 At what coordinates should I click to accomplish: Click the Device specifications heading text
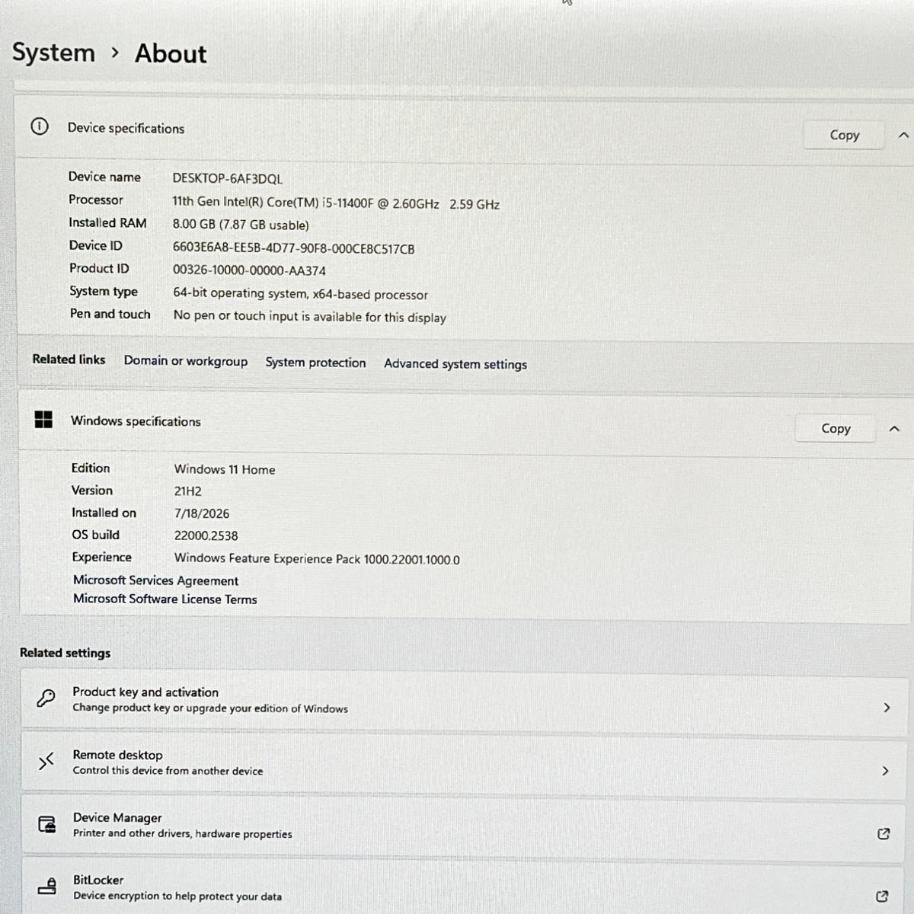[126, 128]
